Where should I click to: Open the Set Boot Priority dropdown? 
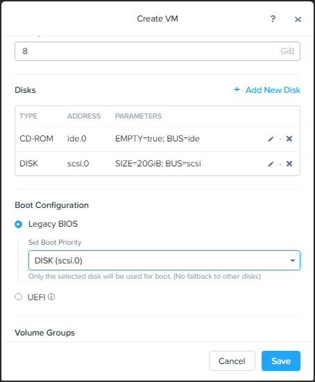[164, 261]
